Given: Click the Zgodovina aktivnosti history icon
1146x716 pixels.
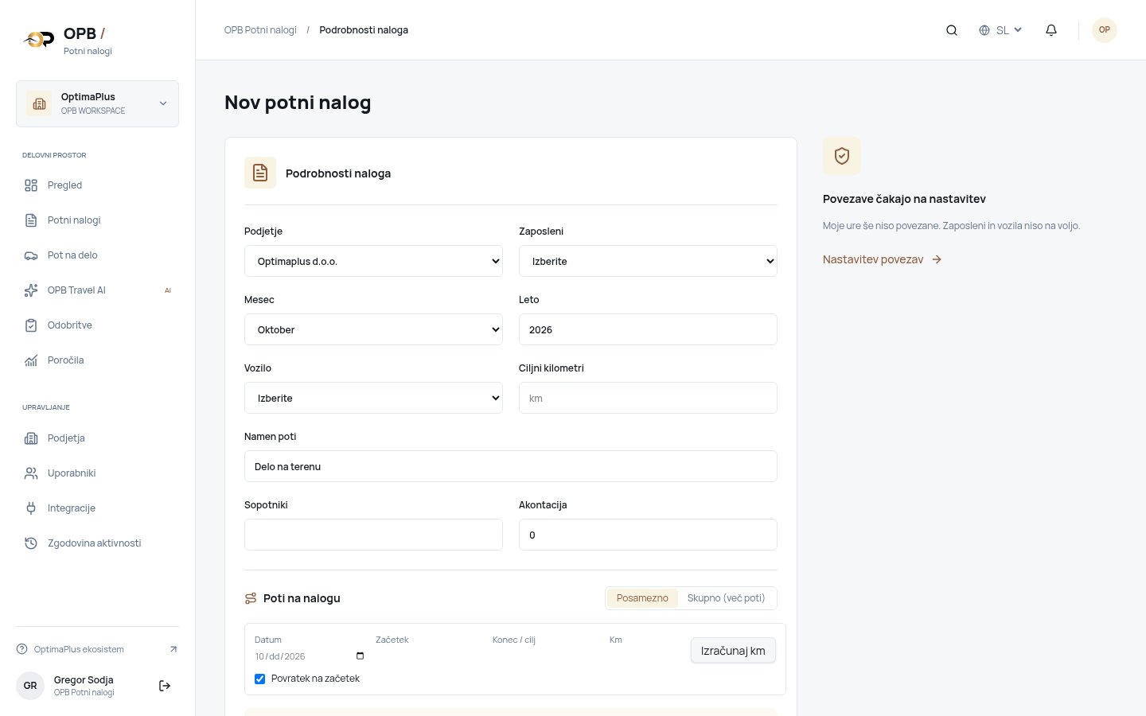Looking at the screenshot, I should click(31, 543).
